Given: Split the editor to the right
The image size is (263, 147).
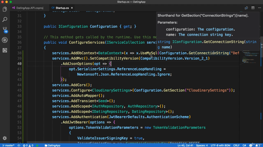Looking at the screenshot, I should (253, 8).
